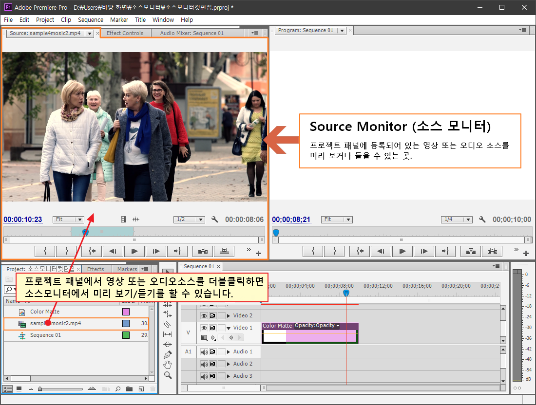The height and width of the screenshot is (405, 536).
Task: Expand the Audio 2 track
Action: click(x=229, y=364)
